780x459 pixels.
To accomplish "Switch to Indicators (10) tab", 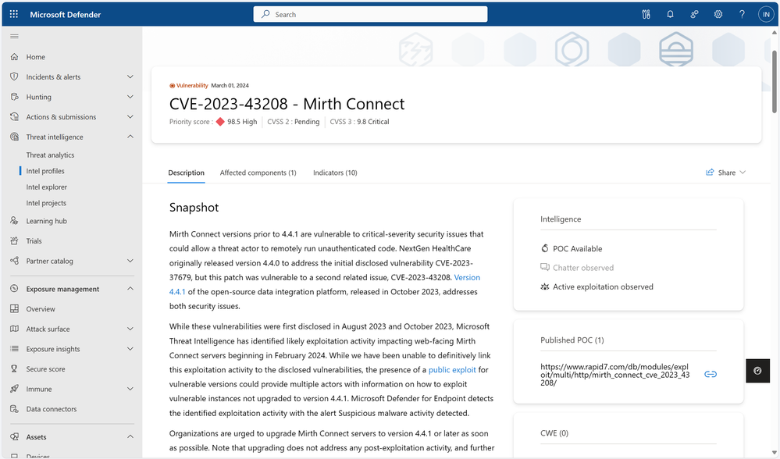I will [335, 173].
